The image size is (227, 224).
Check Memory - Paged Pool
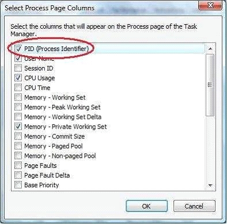click(x=18, y=146)
